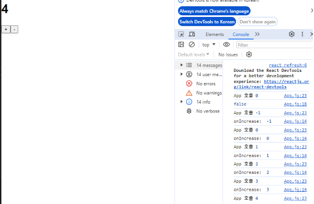Open the Default levels dropdown
Viewport: 314px width, 204px height.
pyautogui.click(x=193, y=54)
